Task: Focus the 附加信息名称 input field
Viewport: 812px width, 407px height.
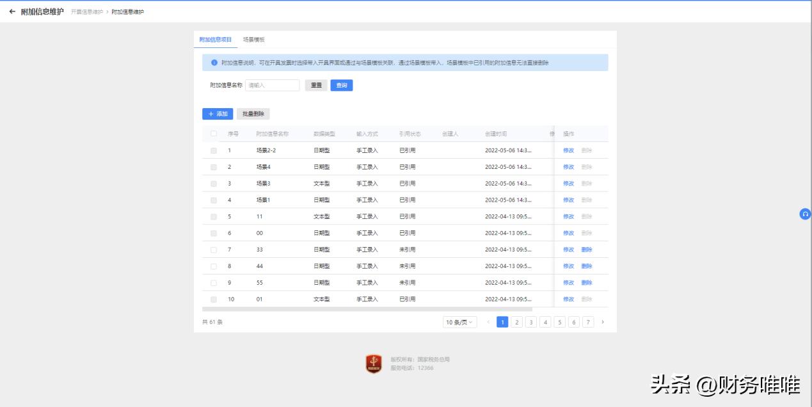Action: click(273, 85)
